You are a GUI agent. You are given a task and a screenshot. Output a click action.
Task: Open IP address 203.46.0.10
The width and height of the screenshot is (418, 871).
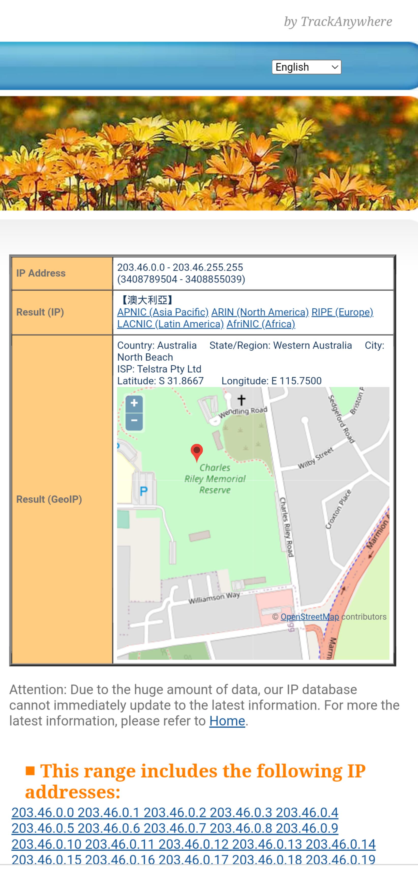[46, 844]
